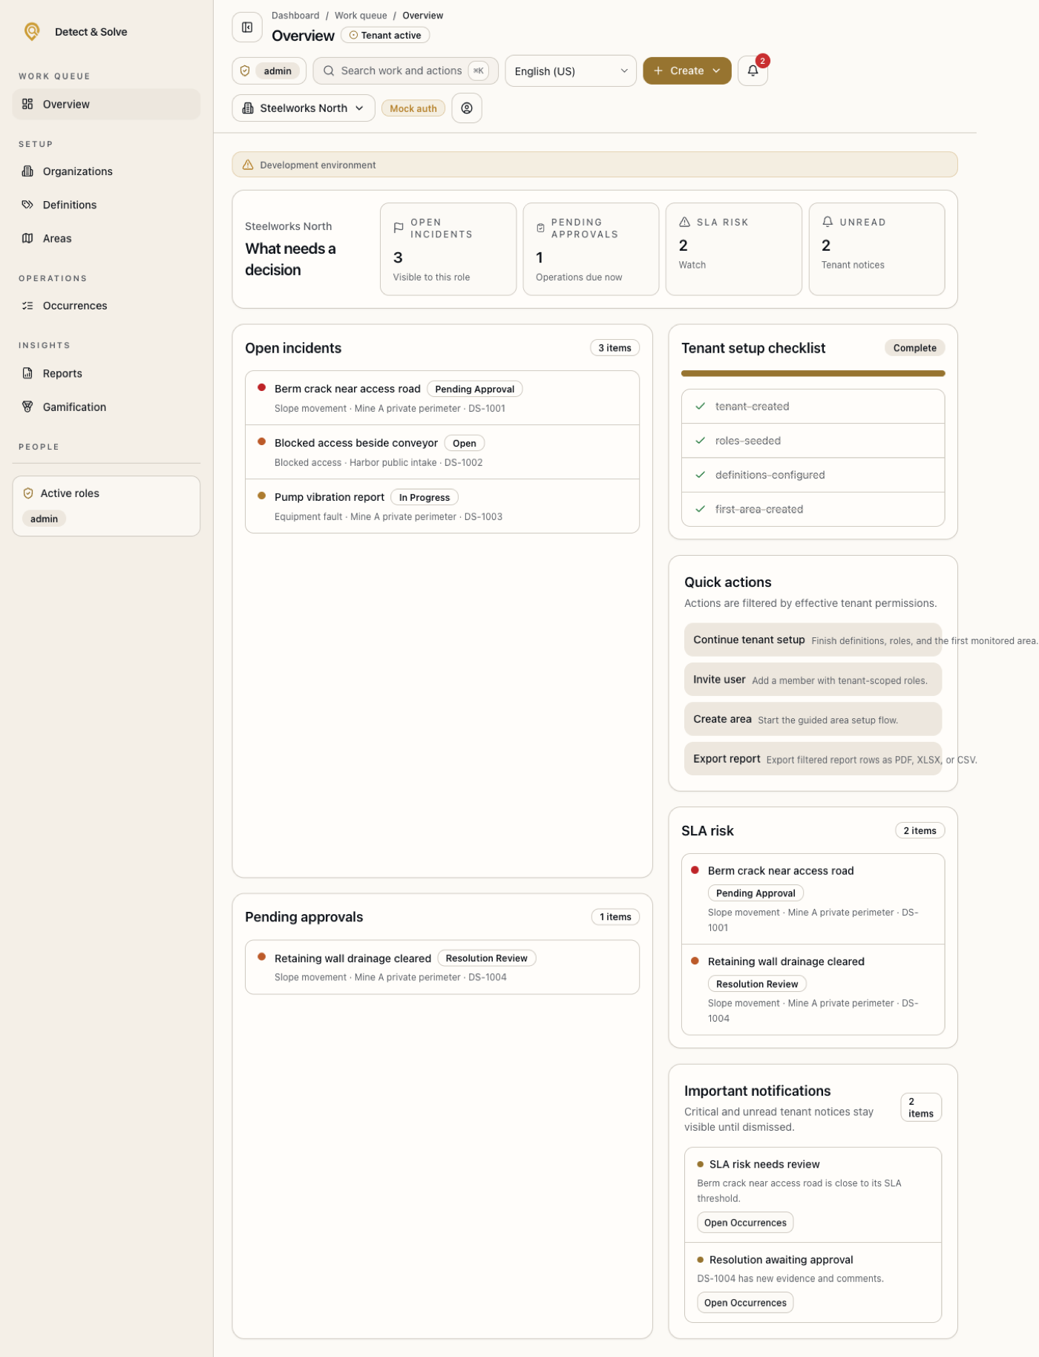Click the Tenant active status badge
1039x1357 pixels.
[x=385, y=35]
